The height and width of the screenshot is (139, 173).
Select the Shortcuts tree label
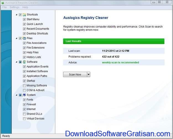tap(32, 15)
